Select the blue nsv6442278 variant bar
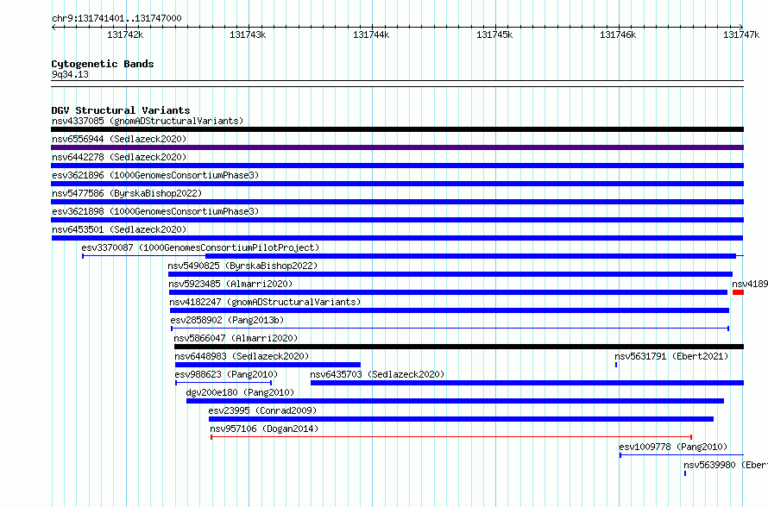Viewport: 768px width, 507px height. [x=397, y=166]
